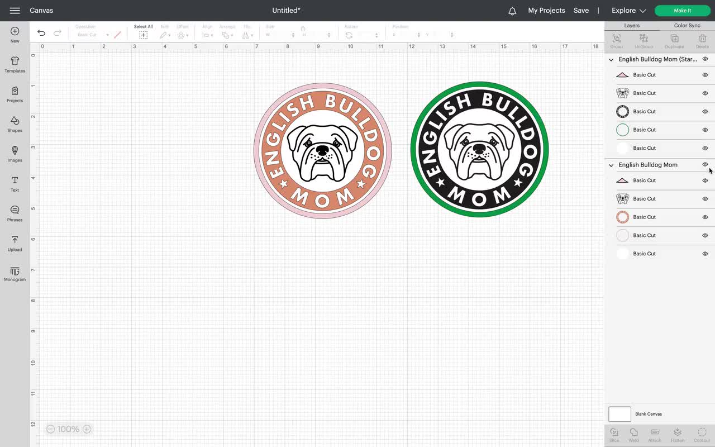Toggle visibility of the English Bulldog Mom group
Screen dimensions: 715x447
pos(705,164)
